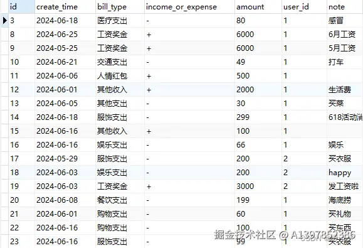Click the 买礼物 note cell
Image resolution: width=363 pixels, height=248 pixels.
[x=345, y=213]
